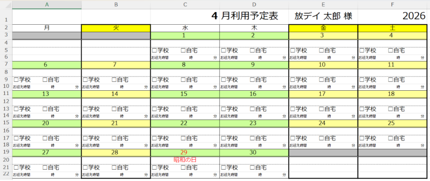Image resolution: width=430 pixels, height=181 pixels.
Task: Click the date cell showing 25
Action: (x=393, y=123)
